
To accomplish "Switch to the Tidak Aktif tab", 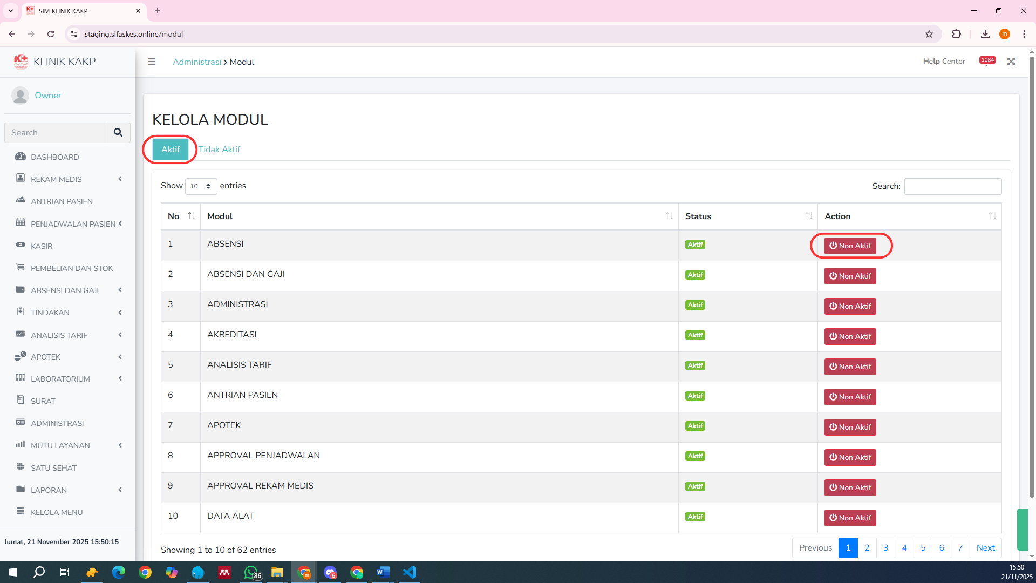I will point(219,150).
